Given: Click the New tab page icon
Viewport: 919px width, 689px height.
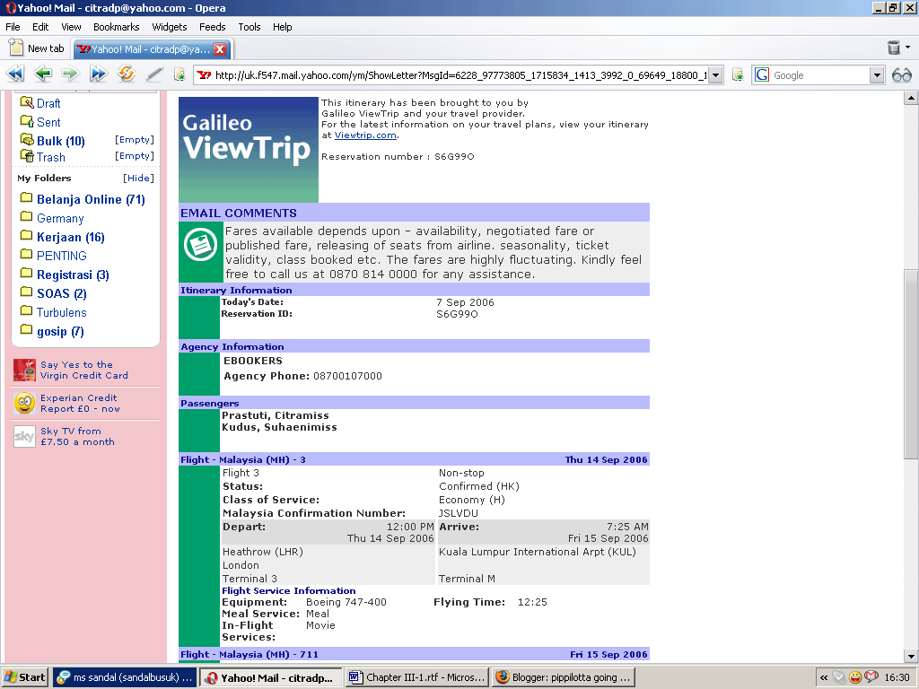Looking at the screenshot, I should pos(16,48).
